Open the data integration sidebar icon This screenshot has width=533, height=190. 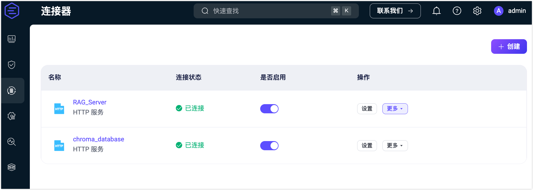point(11,91)
